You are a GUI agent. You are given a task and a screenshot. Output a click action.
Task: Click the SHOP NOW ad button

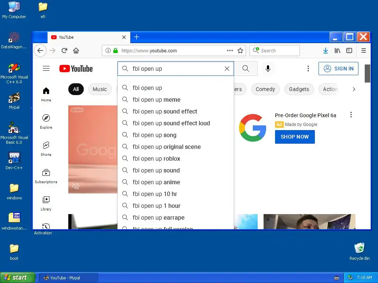[x=295, y=137]
